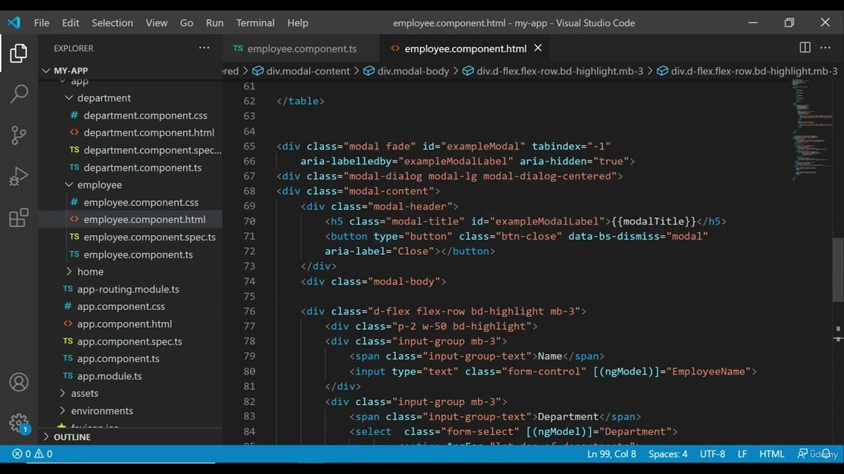Open errors and warnings status indicator
844x474 pixels.
[x=32, y=454]
